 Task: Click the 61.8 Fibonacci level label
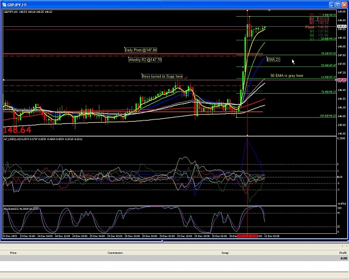[328, 77]
